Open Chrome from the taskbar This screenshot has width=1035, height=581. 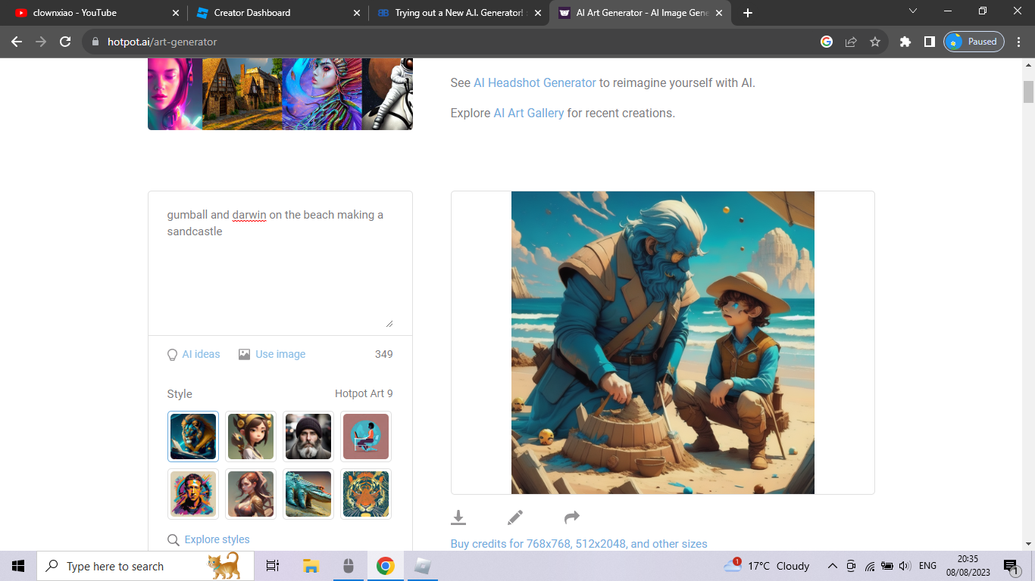386,566
